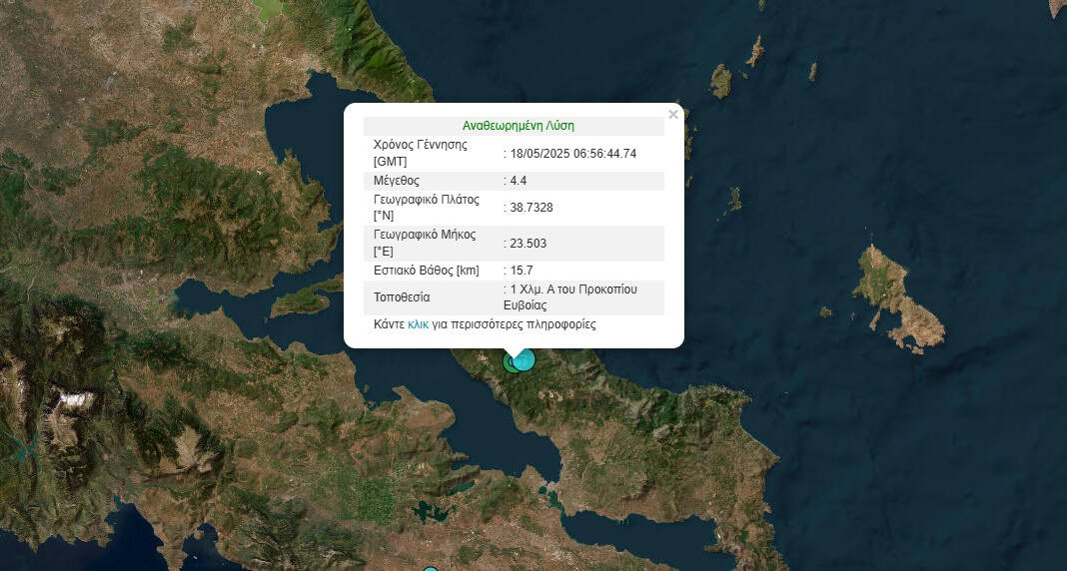Click the magnitude value 4.4

pos(518,181)
